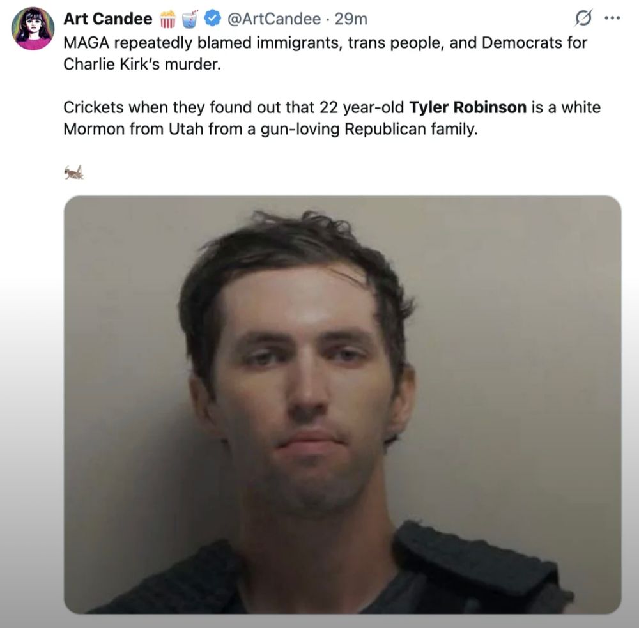Click the popcorn emoji beside the name
Image resolution: width=639 pixels, height=628 pixels.
coord(167,19)
